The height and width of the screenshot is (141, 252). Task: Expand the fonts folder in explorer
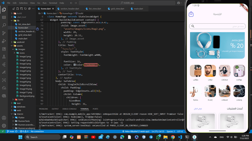click(21, 100)
